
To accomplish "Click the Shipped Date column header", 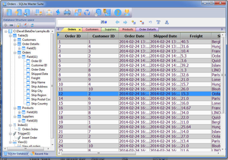I will pos(165,36).
